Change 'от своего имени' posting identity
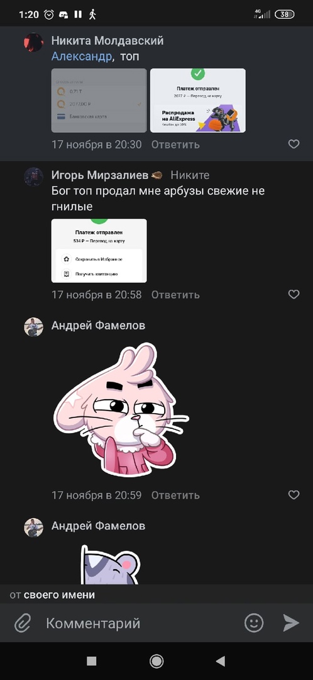 pos(52,594)
